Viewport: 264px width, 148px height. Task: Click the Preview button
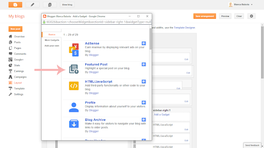pos(225,16)
